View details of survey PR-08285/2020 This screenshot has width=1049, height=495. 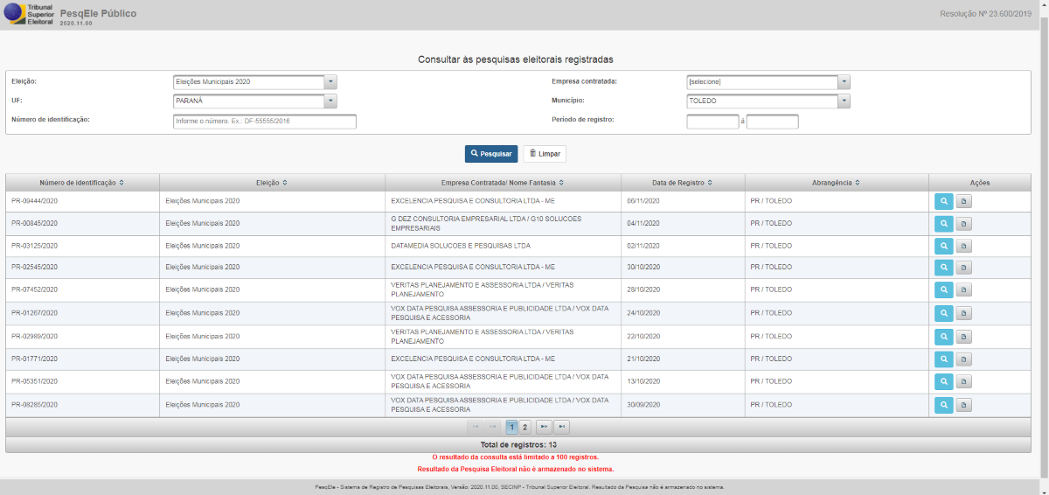point(944,405)
